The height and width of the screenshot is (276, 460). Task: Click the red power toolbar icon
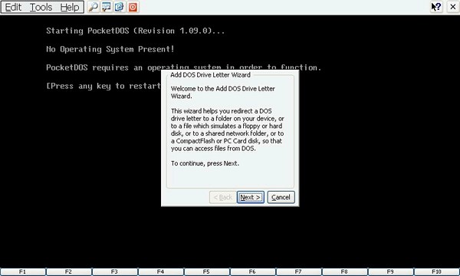(133, 7)
